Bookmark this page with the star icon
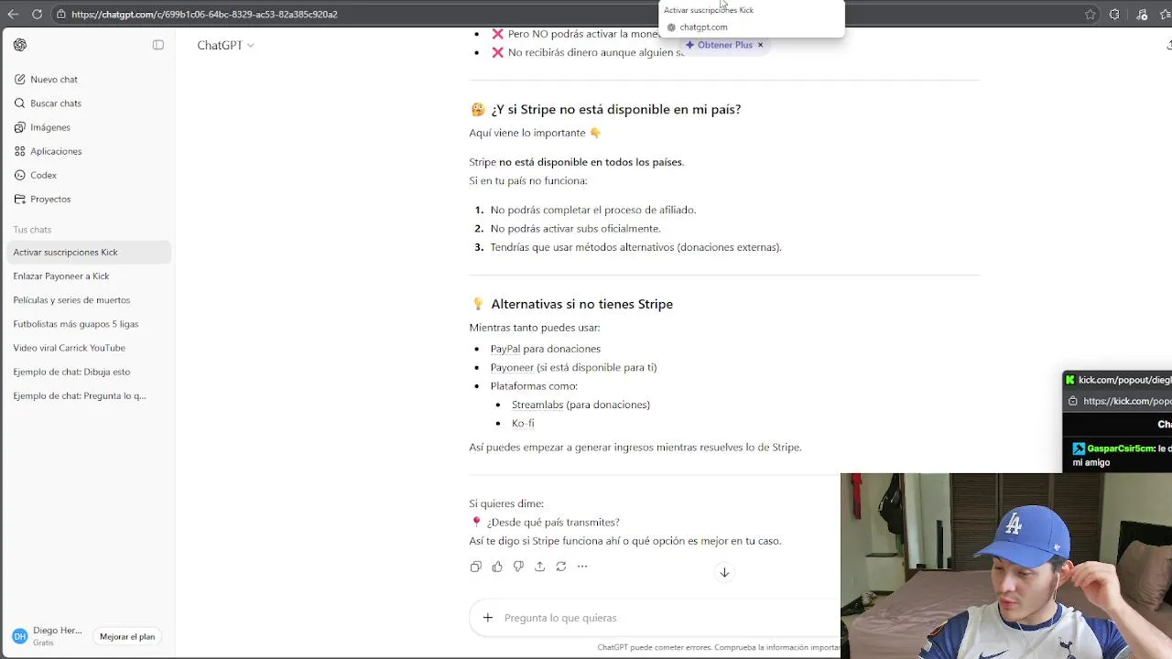Image resolution: width=1172 pixels, height=659 pixels. pyautogui.click(x=1090, y=14)
